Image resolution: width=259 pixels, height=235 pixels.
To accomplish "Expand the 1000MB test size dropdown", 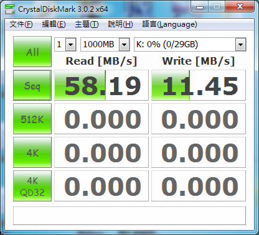I will 124,44.
